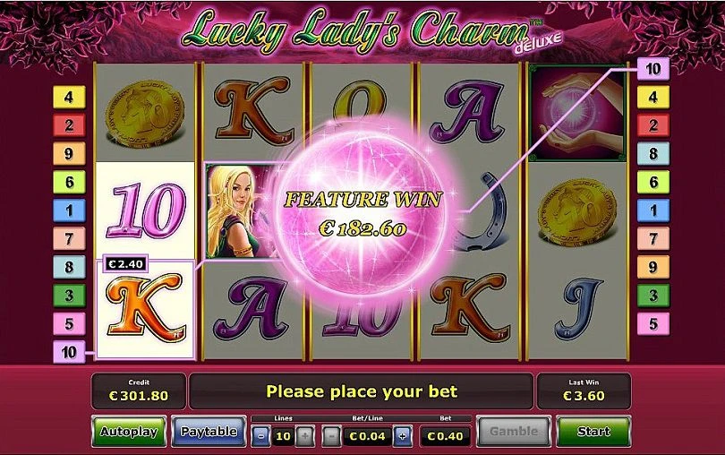Enable Autoplay mode
This screenshot has width=725, height=455.
tap(129, 432)
